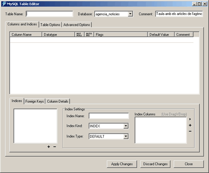Remove index column using minus icon beside Index Columns
Viewport: 209px width, 173px height.
(190, 131)
